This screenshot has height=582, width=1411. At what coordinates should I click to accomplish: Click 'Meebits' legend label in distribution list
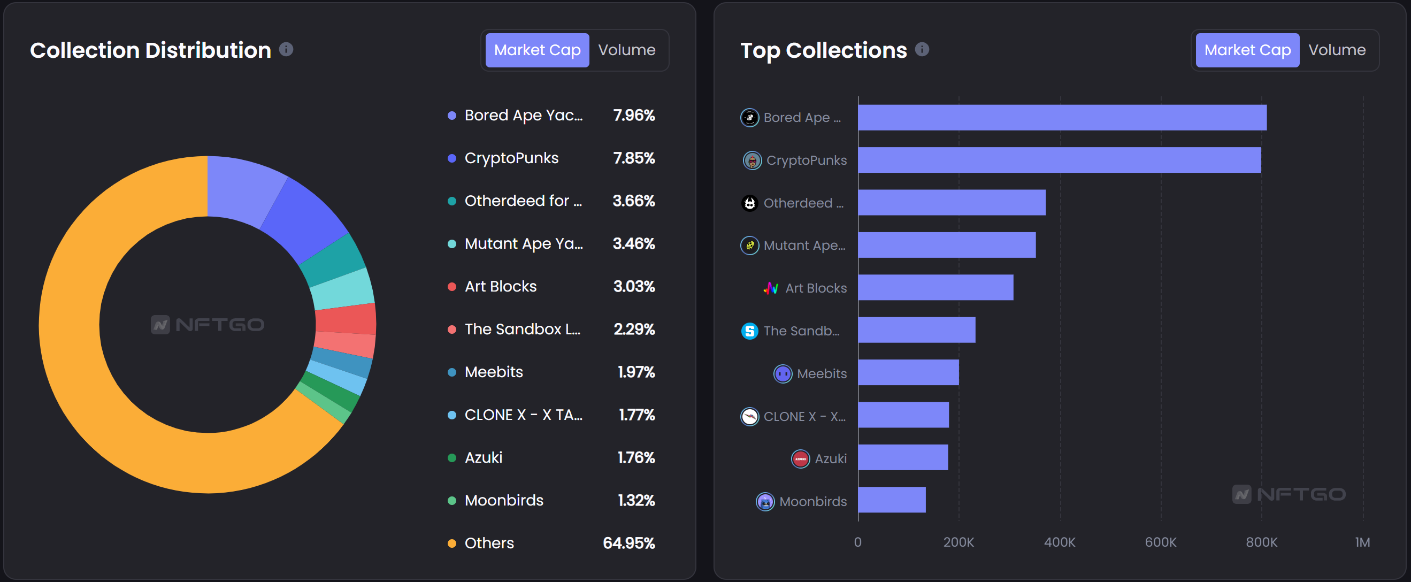(x=494, y=372)
